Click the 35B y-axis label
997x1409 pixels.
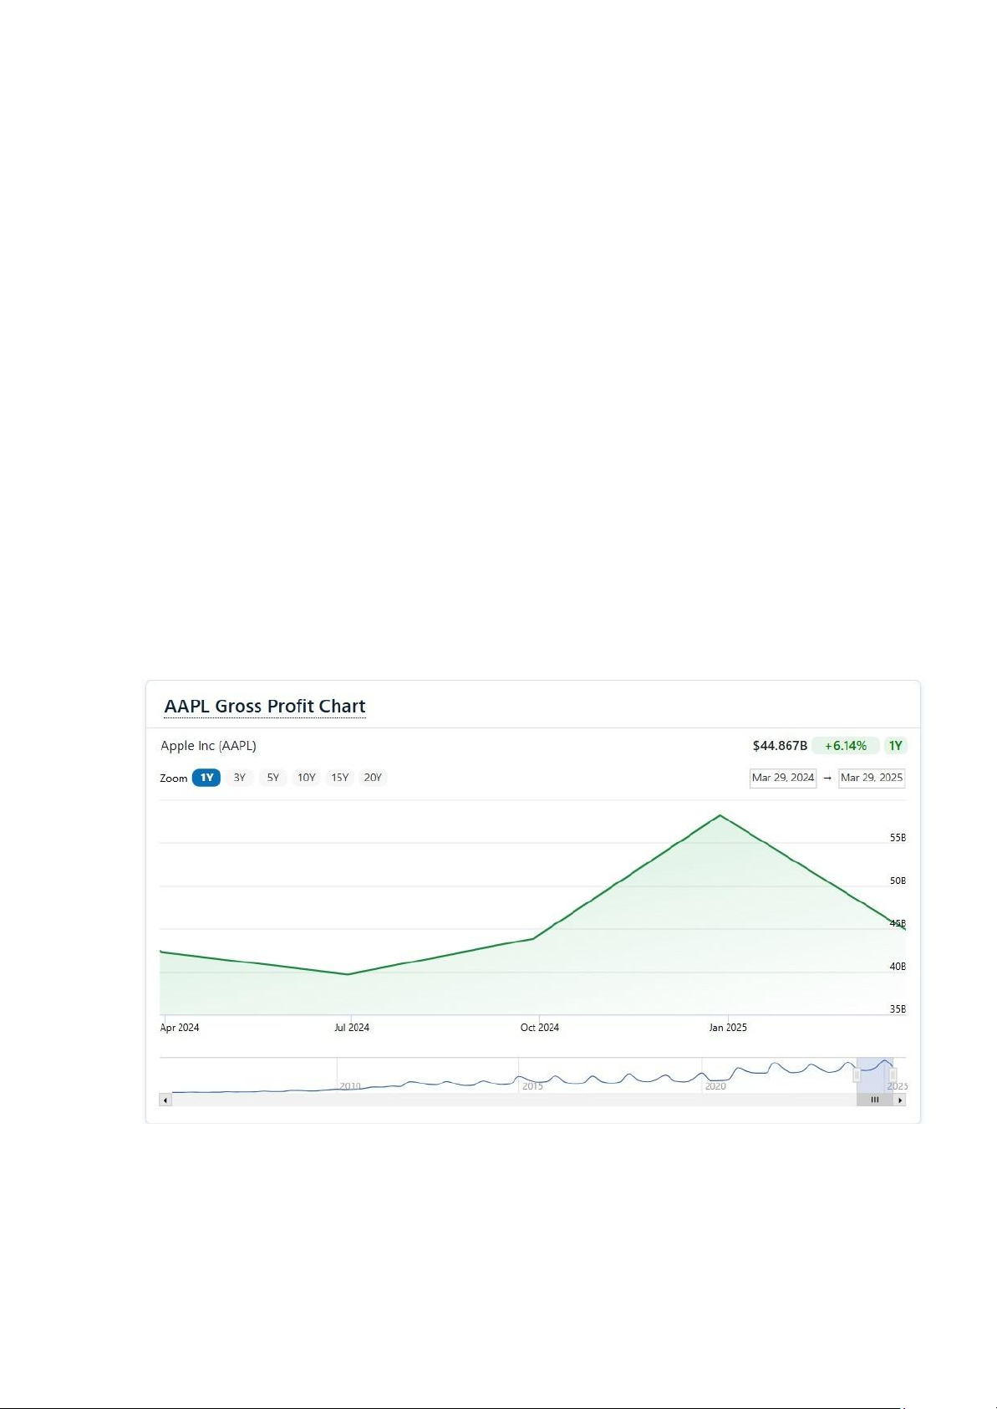pyautogui.click(x=898, y=1009)
